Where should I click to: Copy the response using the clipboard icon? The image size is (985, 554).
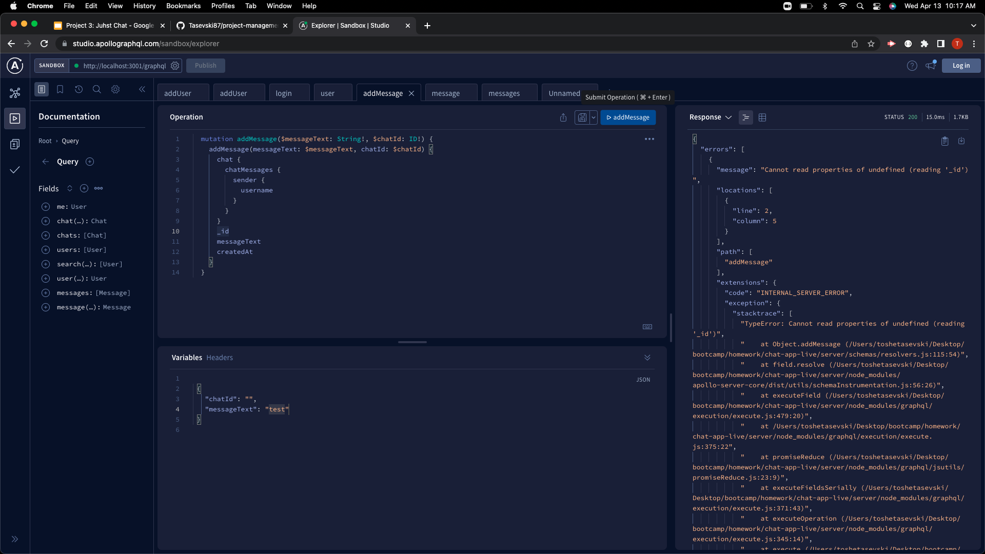pyautogui.click(x=944, y=141)
